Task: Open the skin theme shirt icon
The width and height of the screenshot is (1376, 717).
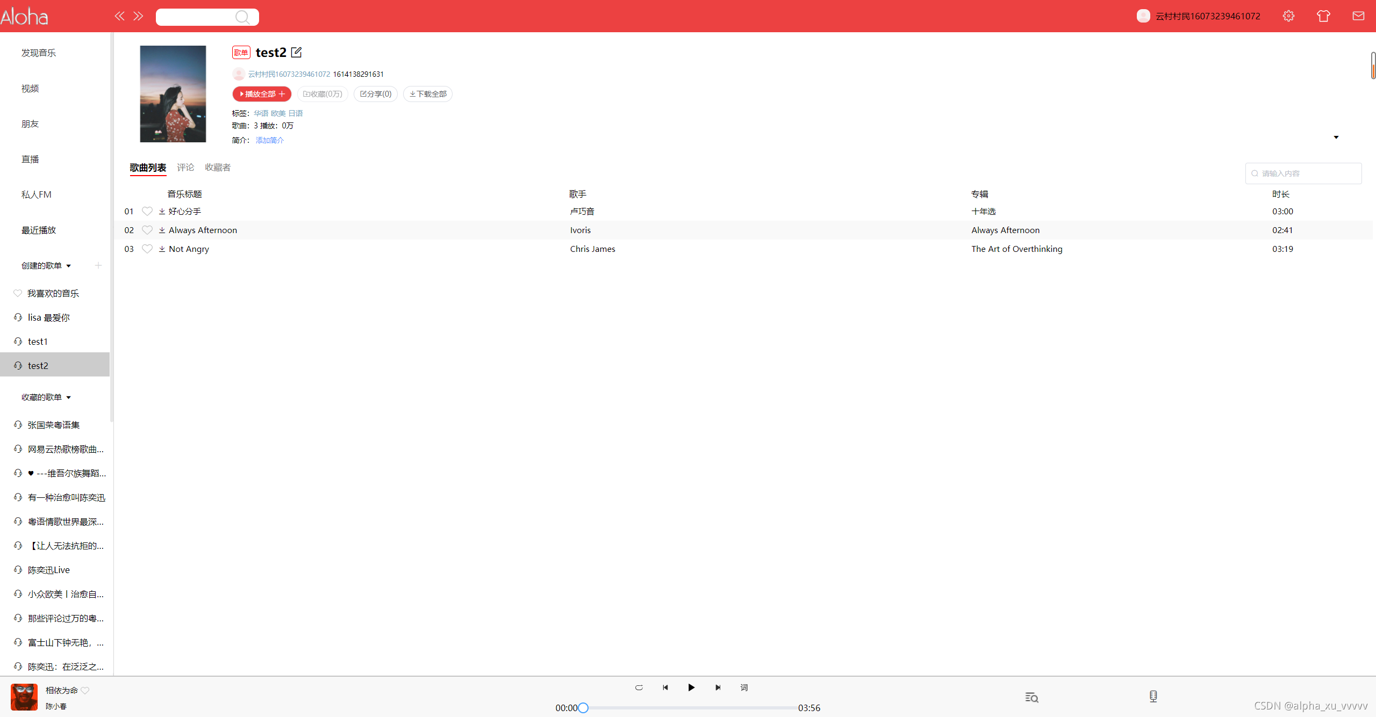Action: point(1323,16)
